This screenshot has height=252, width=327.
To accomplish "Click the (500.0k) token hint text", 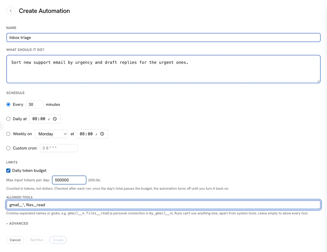I will [x=94, y=180].
